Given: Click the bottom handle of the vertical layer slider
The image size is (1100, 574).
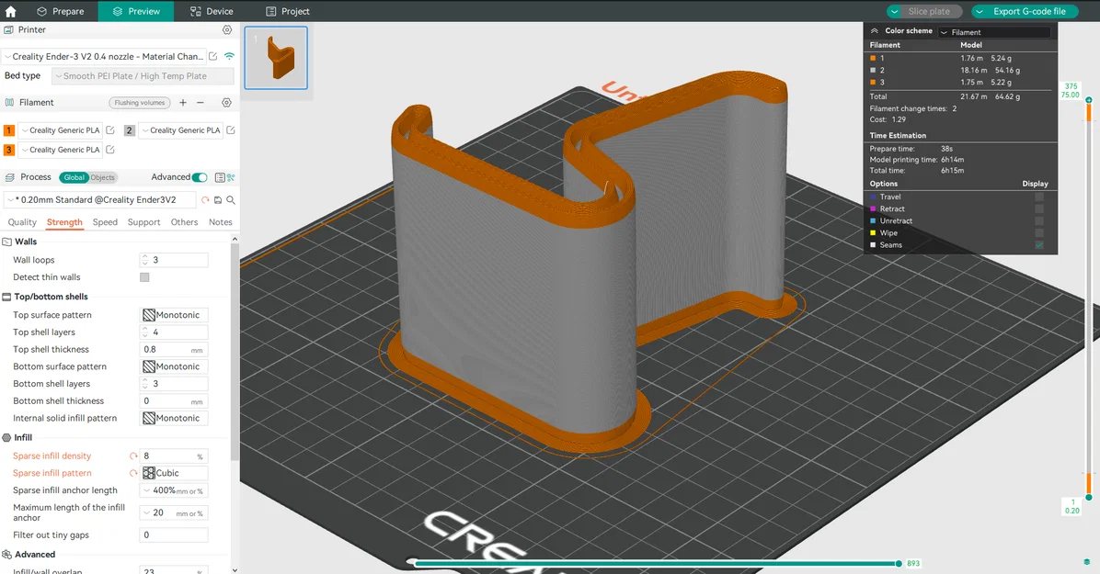Looking at the screenshot, I should (1089, 497).
